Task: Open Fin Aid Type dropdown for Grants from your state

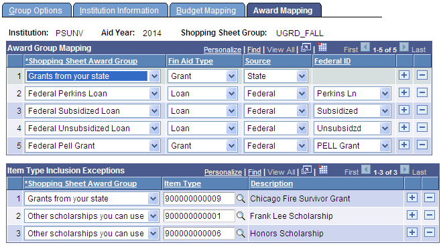Action: [231, 76]
